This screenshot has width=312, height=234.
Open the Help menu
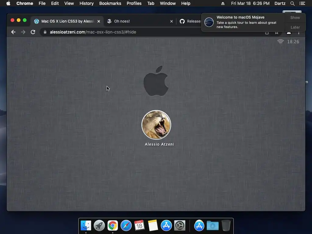tap(186, 3)
